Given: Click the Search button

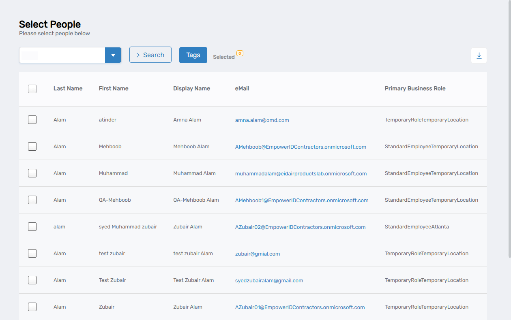Looking at the screenshot, I should coord(150,55).
